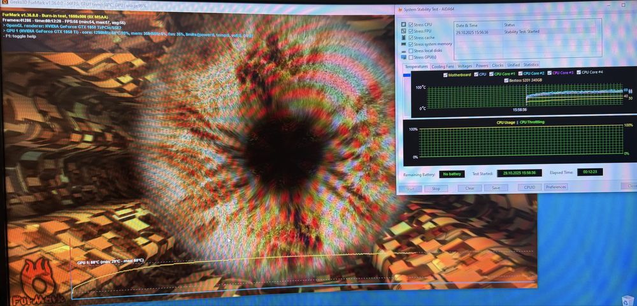Image resolution: width=637 pixels, height=306 pixels.
Task: Open the Unified tab
Action: coord(513,64)
